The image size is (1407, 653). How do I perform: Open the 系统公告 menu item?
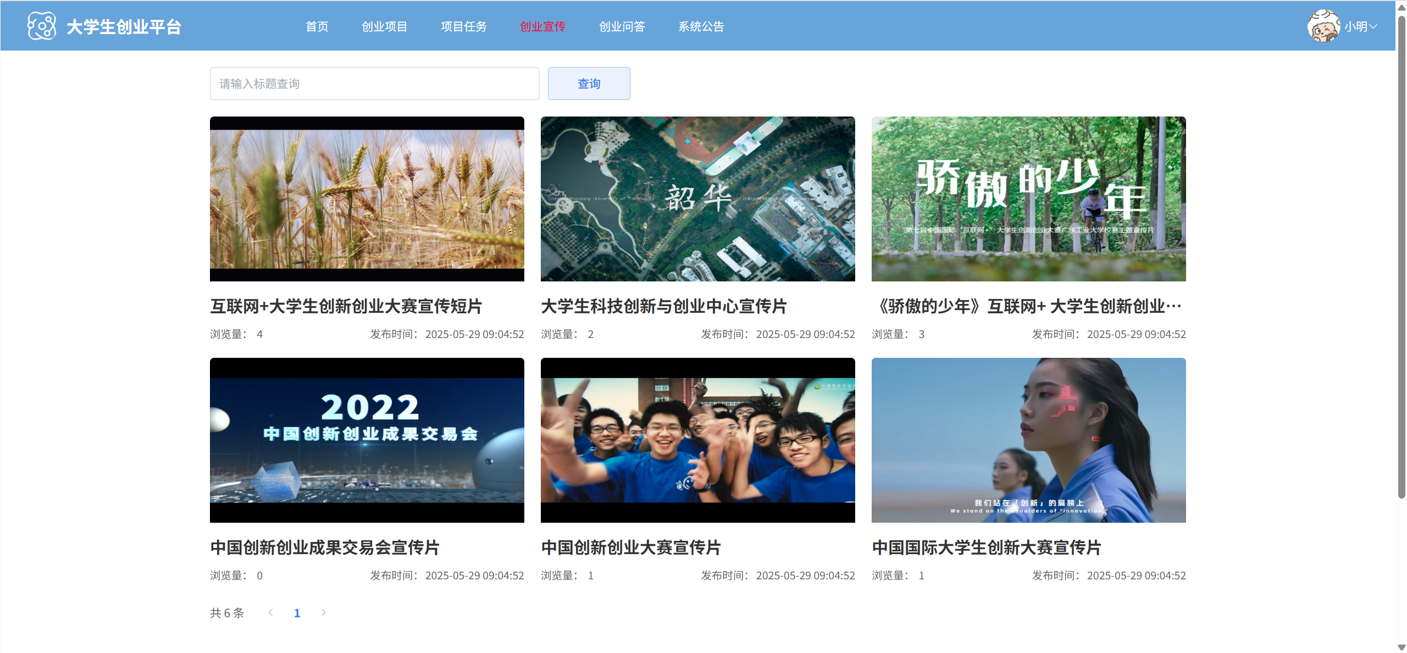click(x=701, y=26)
